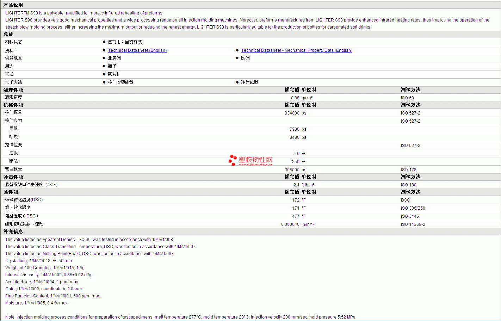Screen dimensions: 501x321
Task: Select the 172 glass transition temperature value
Action: 296,200
